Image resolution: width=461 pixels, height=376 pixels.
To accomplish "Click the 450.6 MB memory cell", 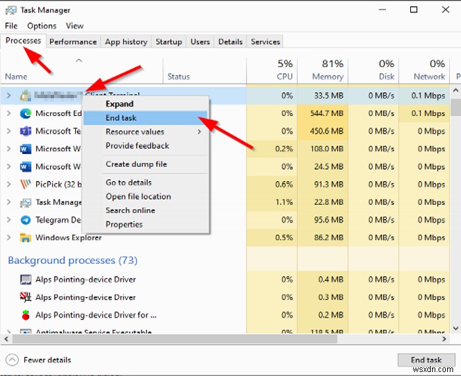I will [x=323, y=131].
